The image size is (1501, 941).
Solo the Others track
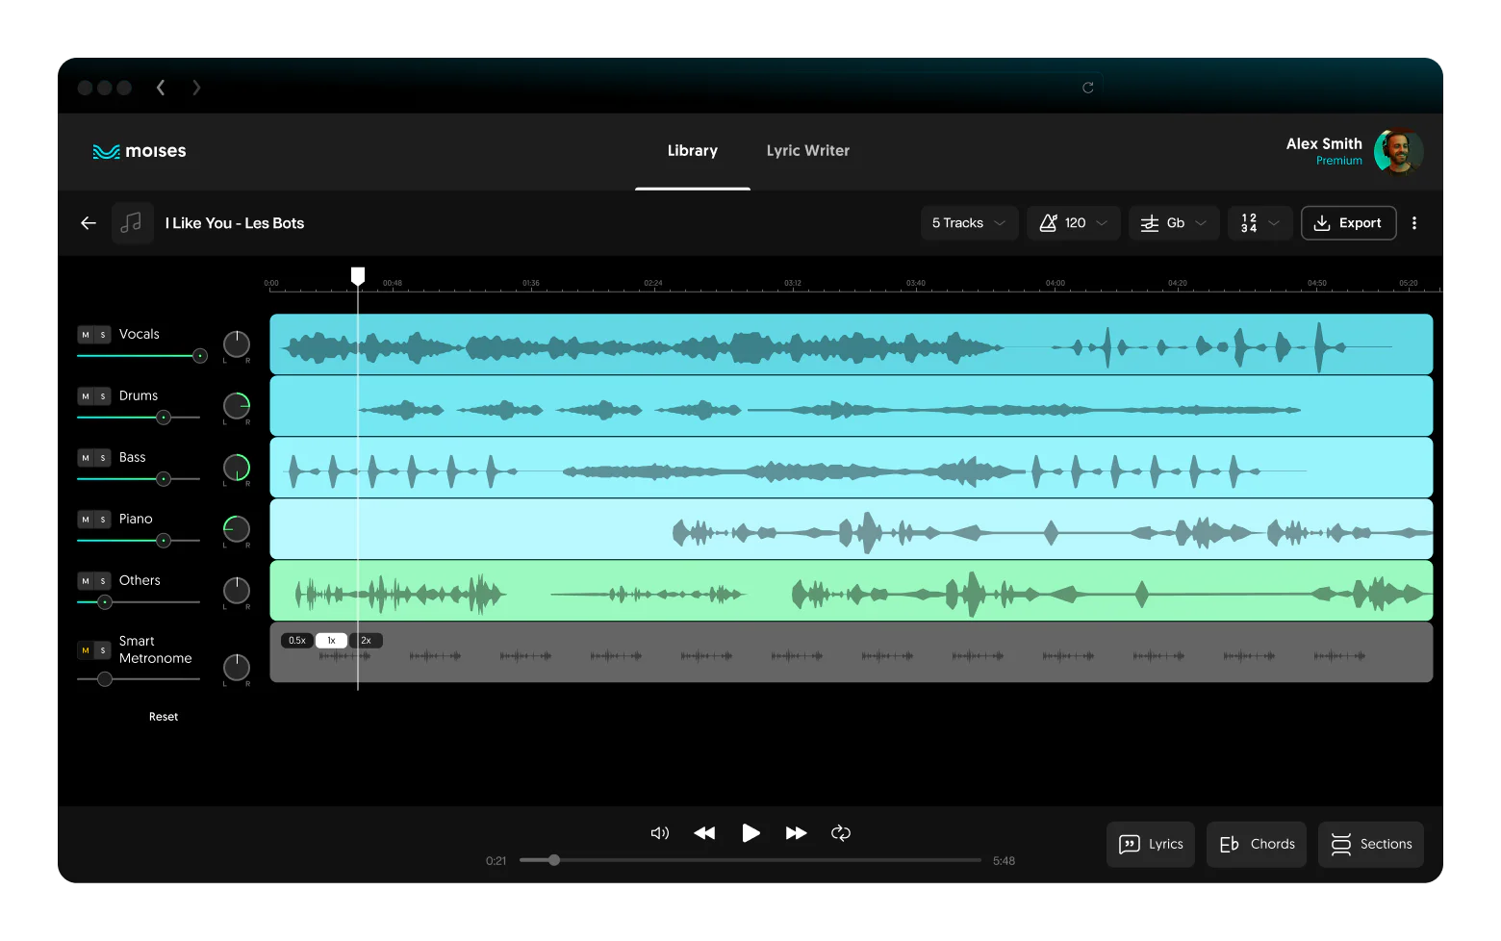tap(103, 581)
